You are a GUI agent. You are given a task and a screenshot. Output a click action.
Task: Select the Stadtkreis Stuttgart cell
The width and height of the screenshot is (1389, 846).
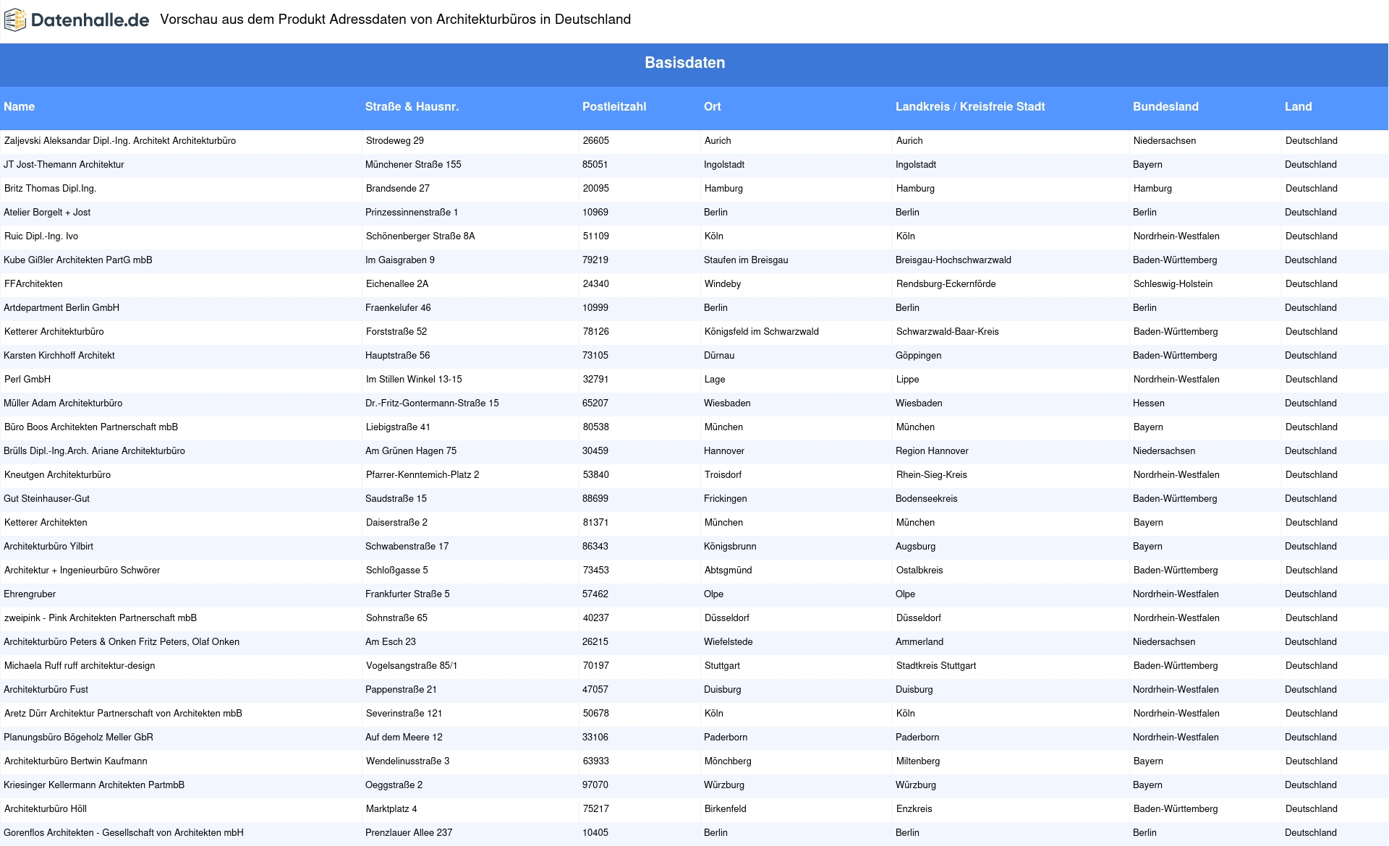coord(936,666)
